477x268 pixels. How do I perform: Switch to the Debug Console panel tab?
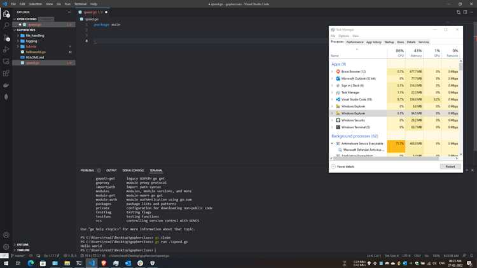(133, 171)
